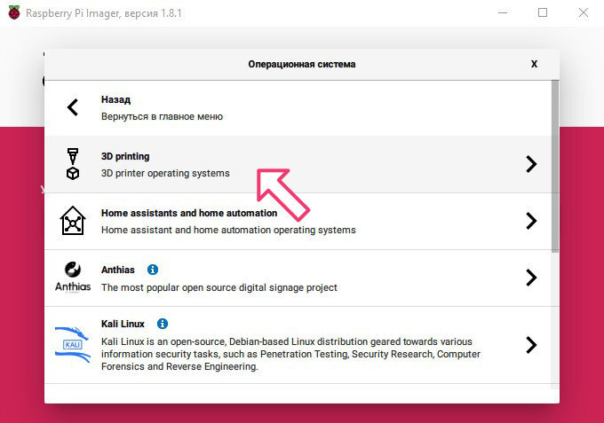
Task: Close the Операционная система dialog with X
Action: coord(534,65)
